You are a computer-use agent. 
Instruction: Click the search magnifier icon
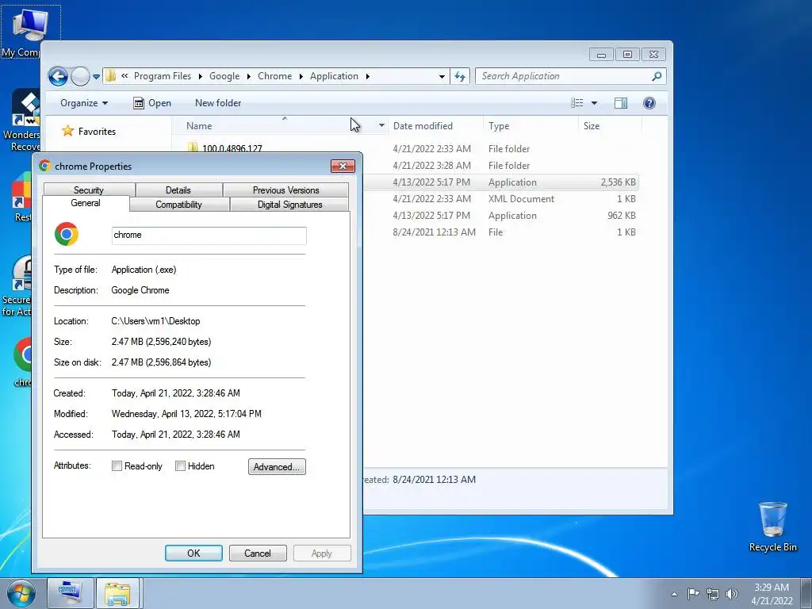coord(657,76)
